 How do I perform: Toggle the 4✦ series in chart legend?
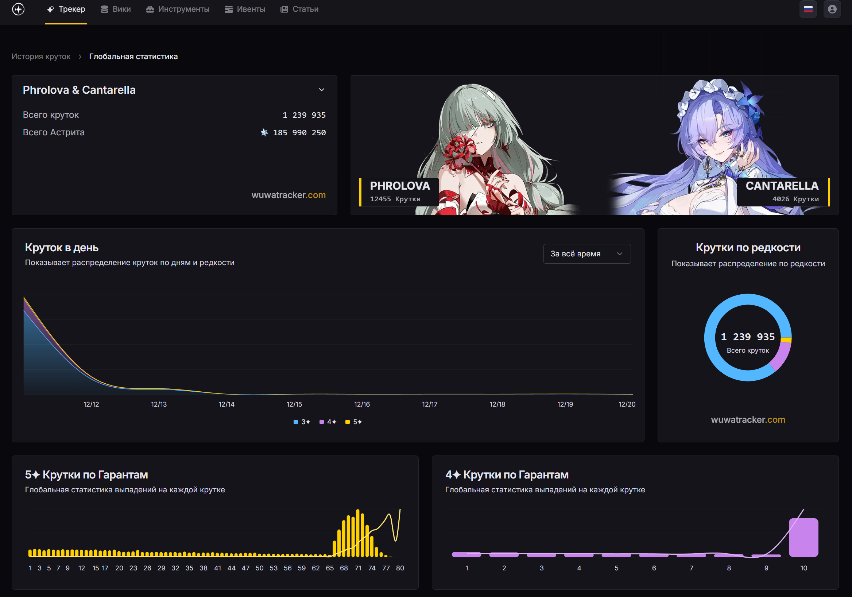point(328,422)
